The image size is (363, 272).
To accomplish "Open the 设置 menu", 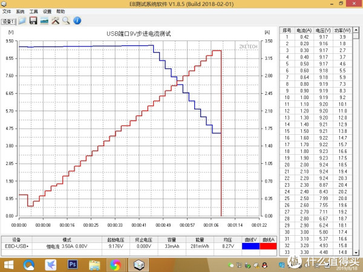I will [x=47, y=11].
